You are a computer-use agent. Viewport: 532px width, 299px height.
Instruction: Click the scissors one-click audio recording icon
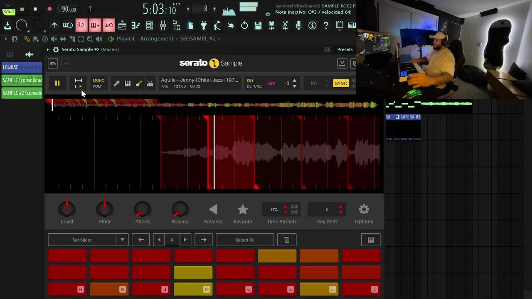(x=285, y=25)
